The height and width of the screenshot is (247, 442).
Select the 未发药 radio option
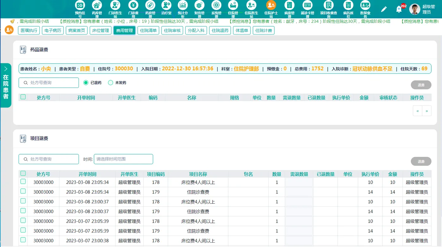(x=110, y=83)
